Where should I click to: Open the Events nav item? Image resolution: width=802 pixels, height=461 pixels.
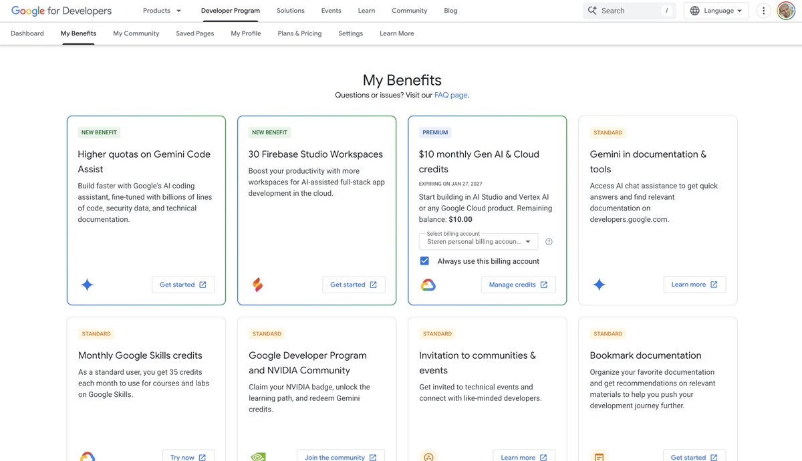coord(331,11)
